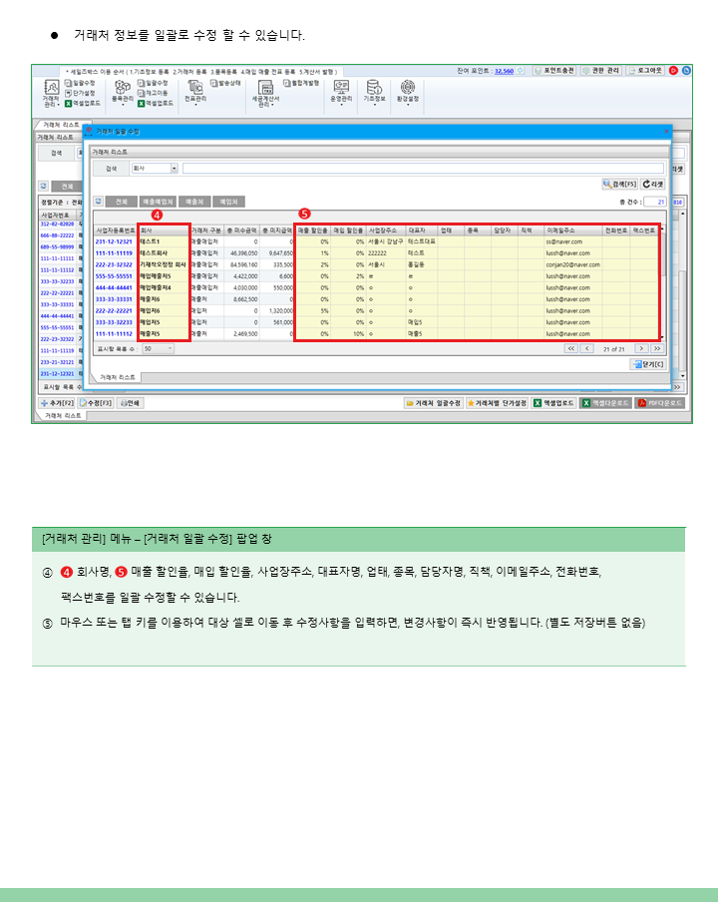Select 거래처 리스트 tab in main window top
The height and width of the screenshot is (902, 718).
[60, 125]
